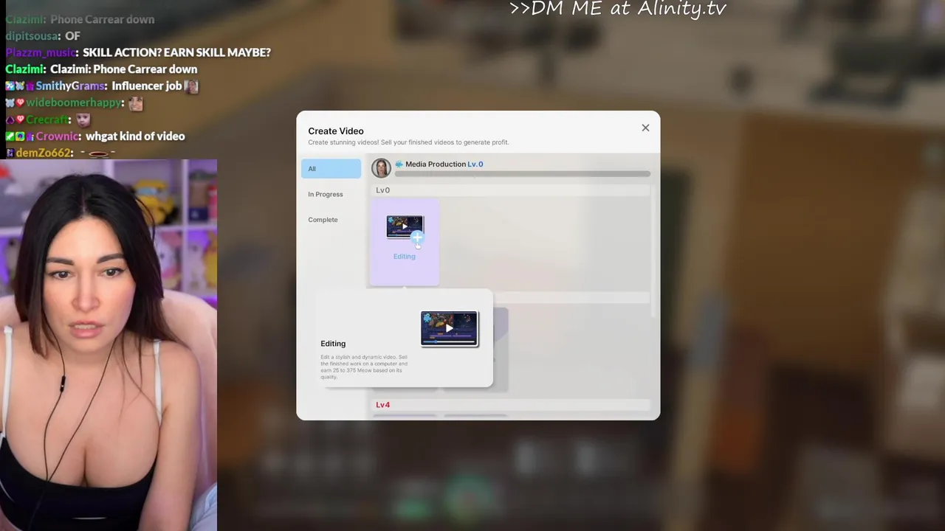Click the DM ME at Alinity.tv overlay text
Viewport: 945px width, 531px height.
click(618, 9)
